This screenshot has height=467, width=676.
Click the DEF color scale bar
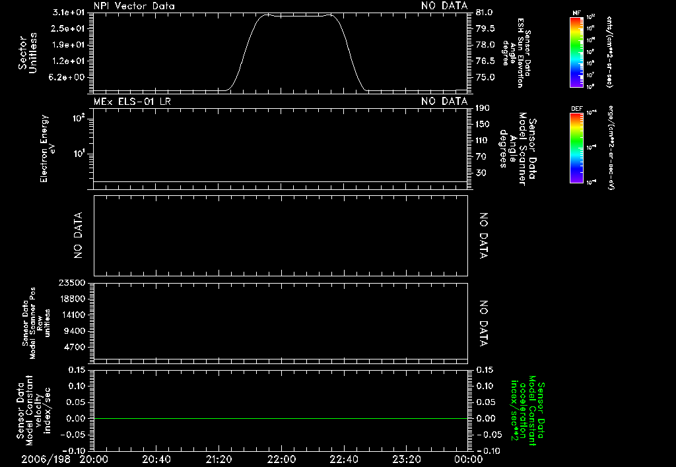576,147
